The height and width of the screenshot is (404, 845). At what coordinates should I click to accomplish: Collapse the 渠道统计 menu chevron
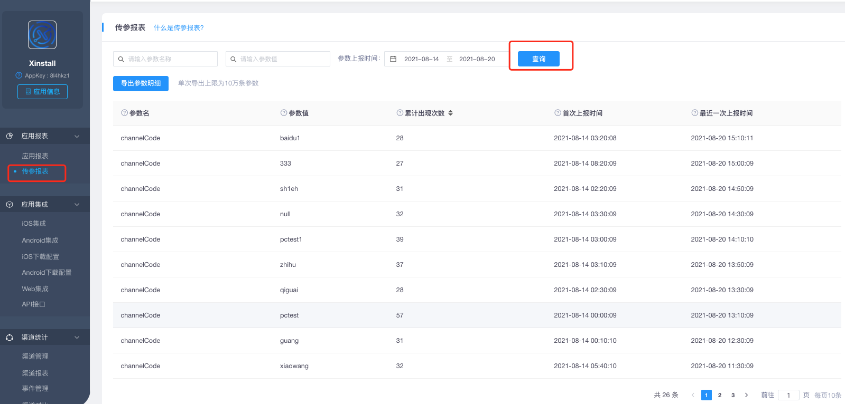pyautogui.click(x=77, y=338)
